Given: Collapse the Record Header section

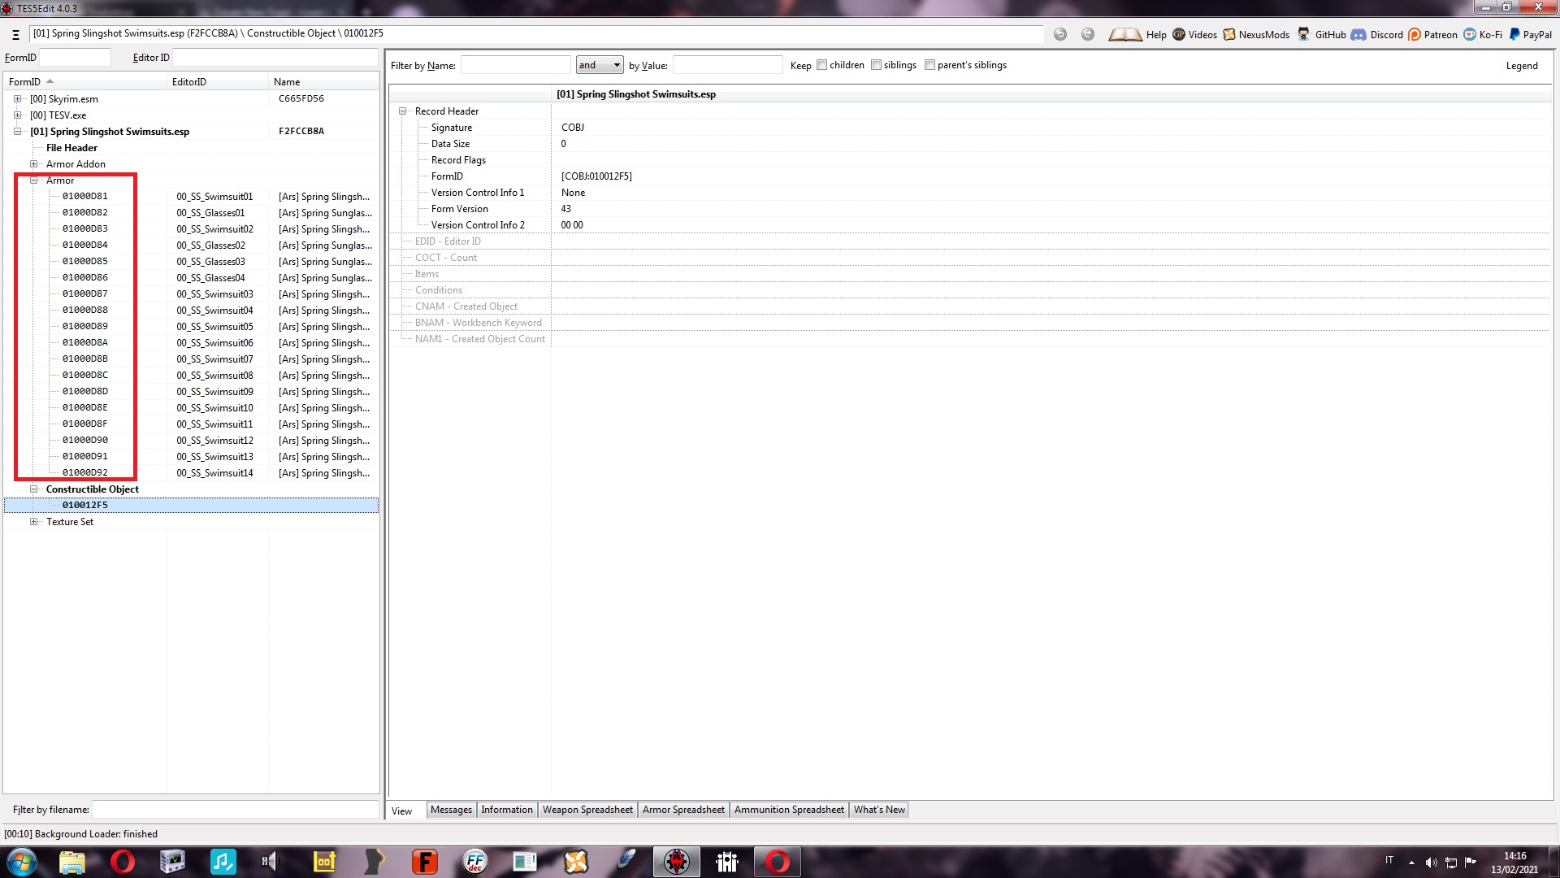Looking at the screenshot, I should (x=402, y=111).
